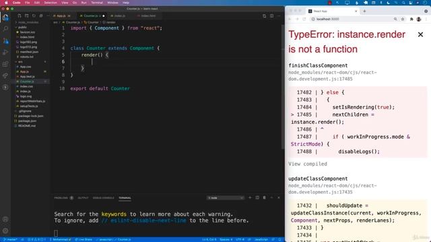Kill terminal with trash icon

tap(265, 198)
